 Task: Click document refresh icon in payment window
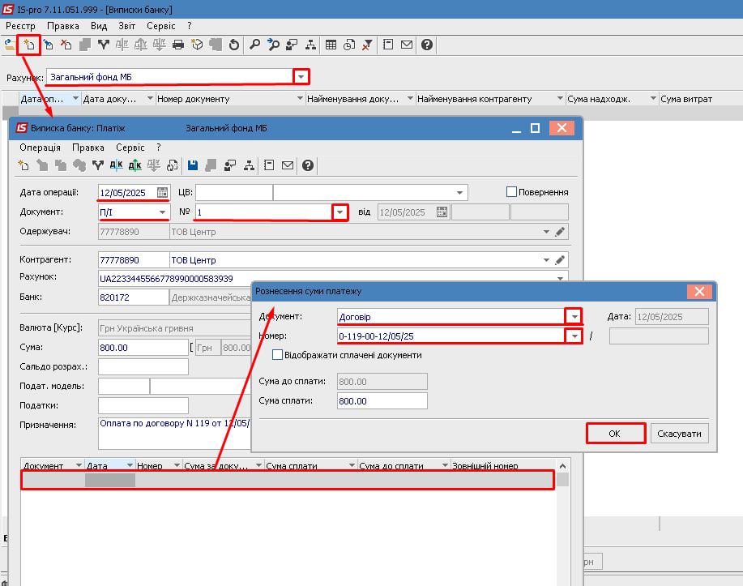point(173,165)
